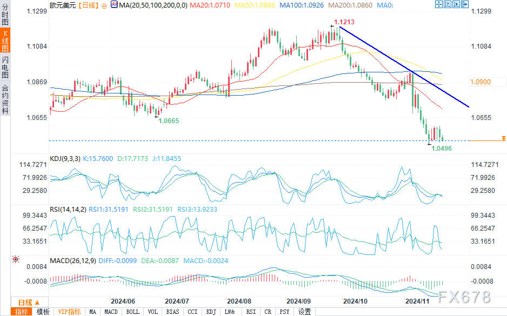Image resolution: width=507 pixels, height=316 pixels.
Task: Click the MA indicator chart icon
Action: 114,4
